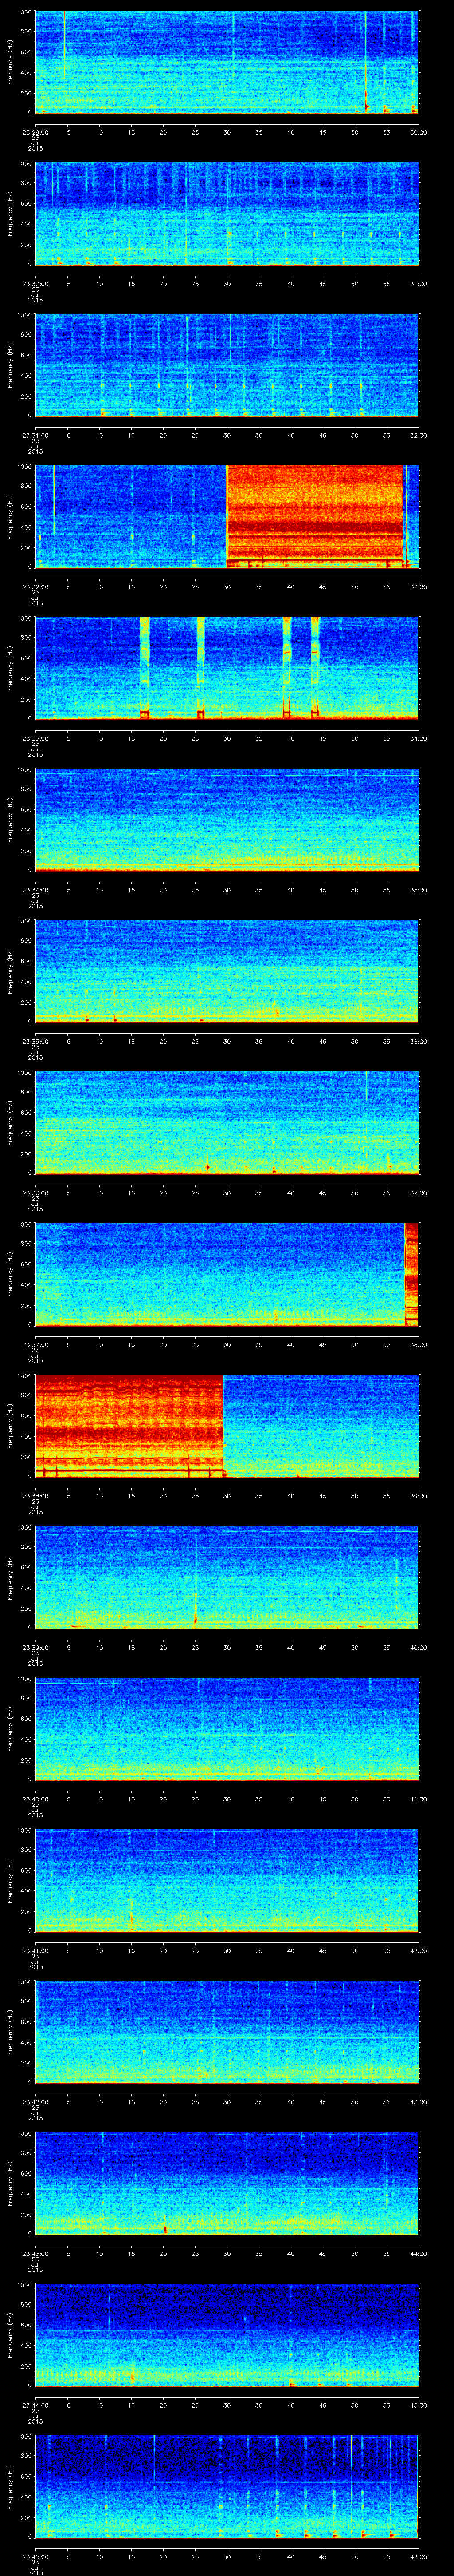Click the spectrogram panel starting at 23:30:00
The width and height of the screenshot is (454, 2576).
coord(227,213)
